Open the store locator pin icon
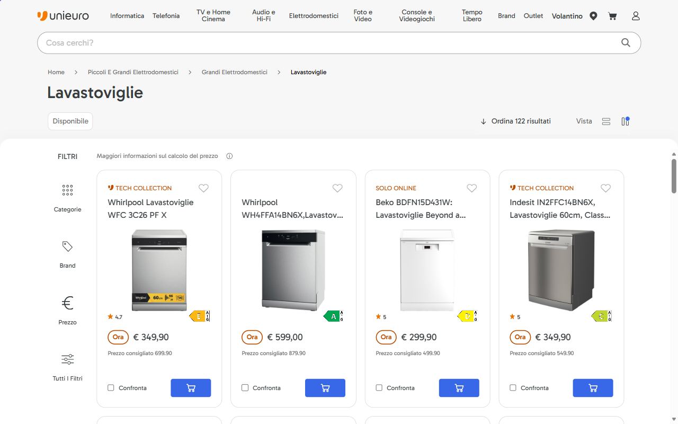The height and width of the screenshot is (424, 678). pyautogui.click(x=593, y=16)
